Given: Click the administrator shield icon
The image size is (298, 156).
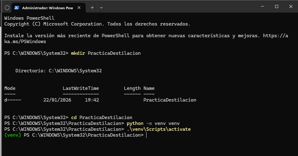Looking at the screenshot, I should point(7,8).
